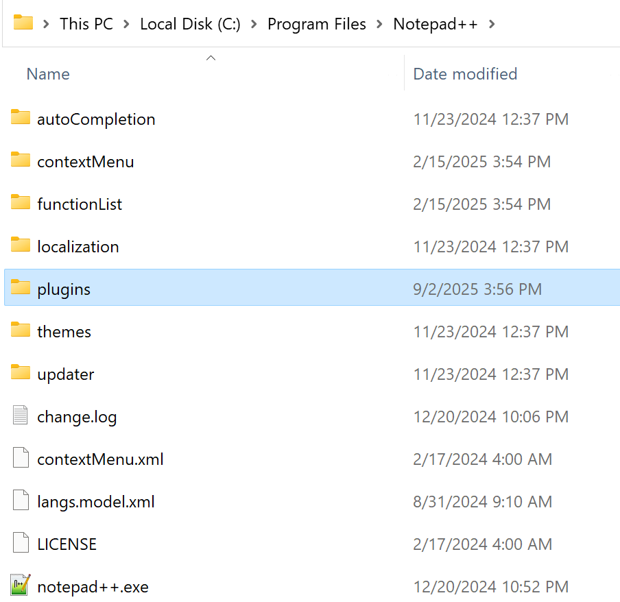620x602 pixels.
Task: Click the sort direction arrow above the columns
Action: pos(211,58)
